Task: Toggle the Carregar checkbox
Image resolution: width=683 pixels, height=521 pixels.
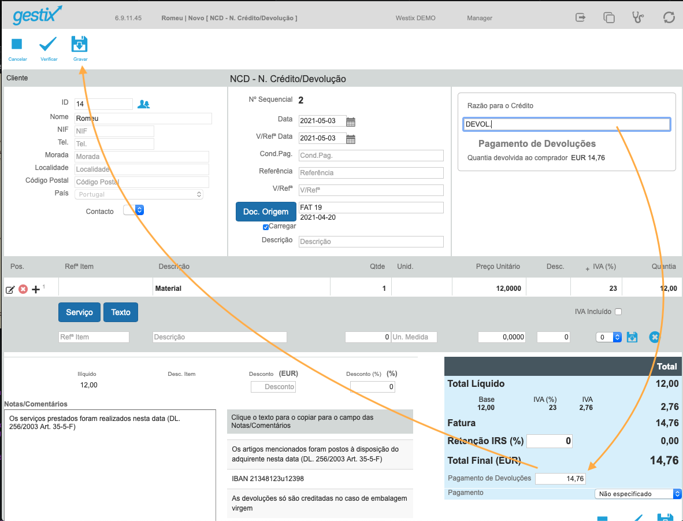Action: [x=266, y=227]
